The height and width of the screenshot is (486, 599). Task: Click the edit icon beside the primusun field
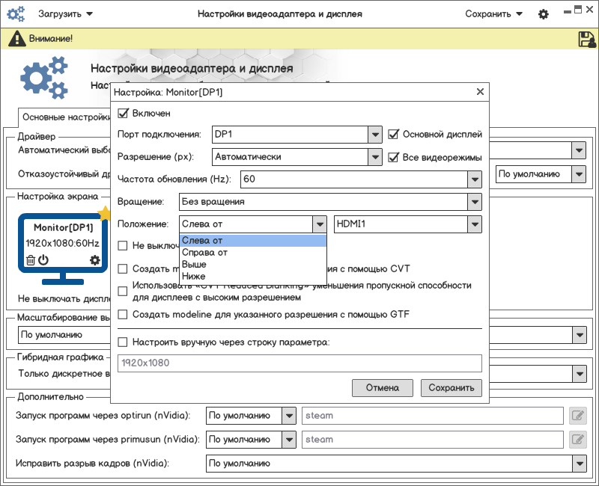(577, 440)
